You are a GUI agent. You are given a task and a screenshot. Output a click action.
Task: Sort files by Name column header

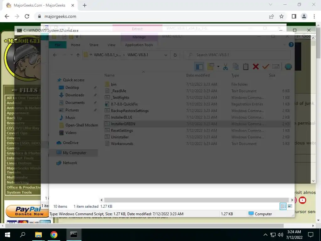(x=109, y=75)
